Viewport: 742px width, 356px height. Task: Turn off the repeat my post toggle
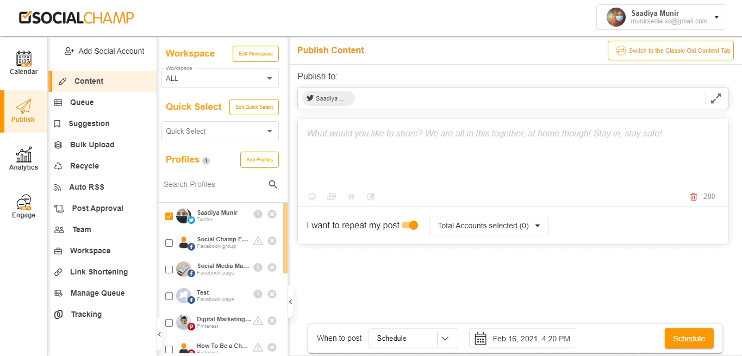[410, 226]
